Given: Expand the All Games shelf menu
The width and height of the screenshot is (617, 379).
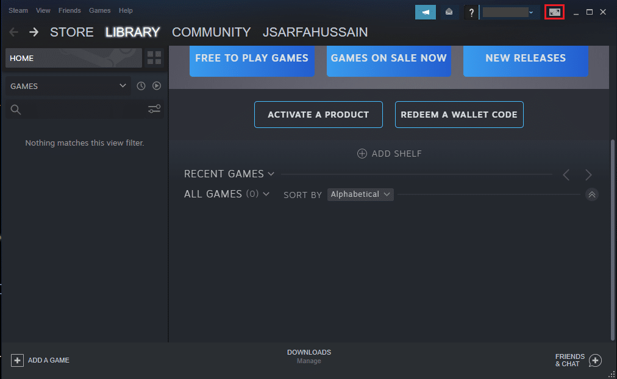Looking at the screenshot, I should coord(266,194).
